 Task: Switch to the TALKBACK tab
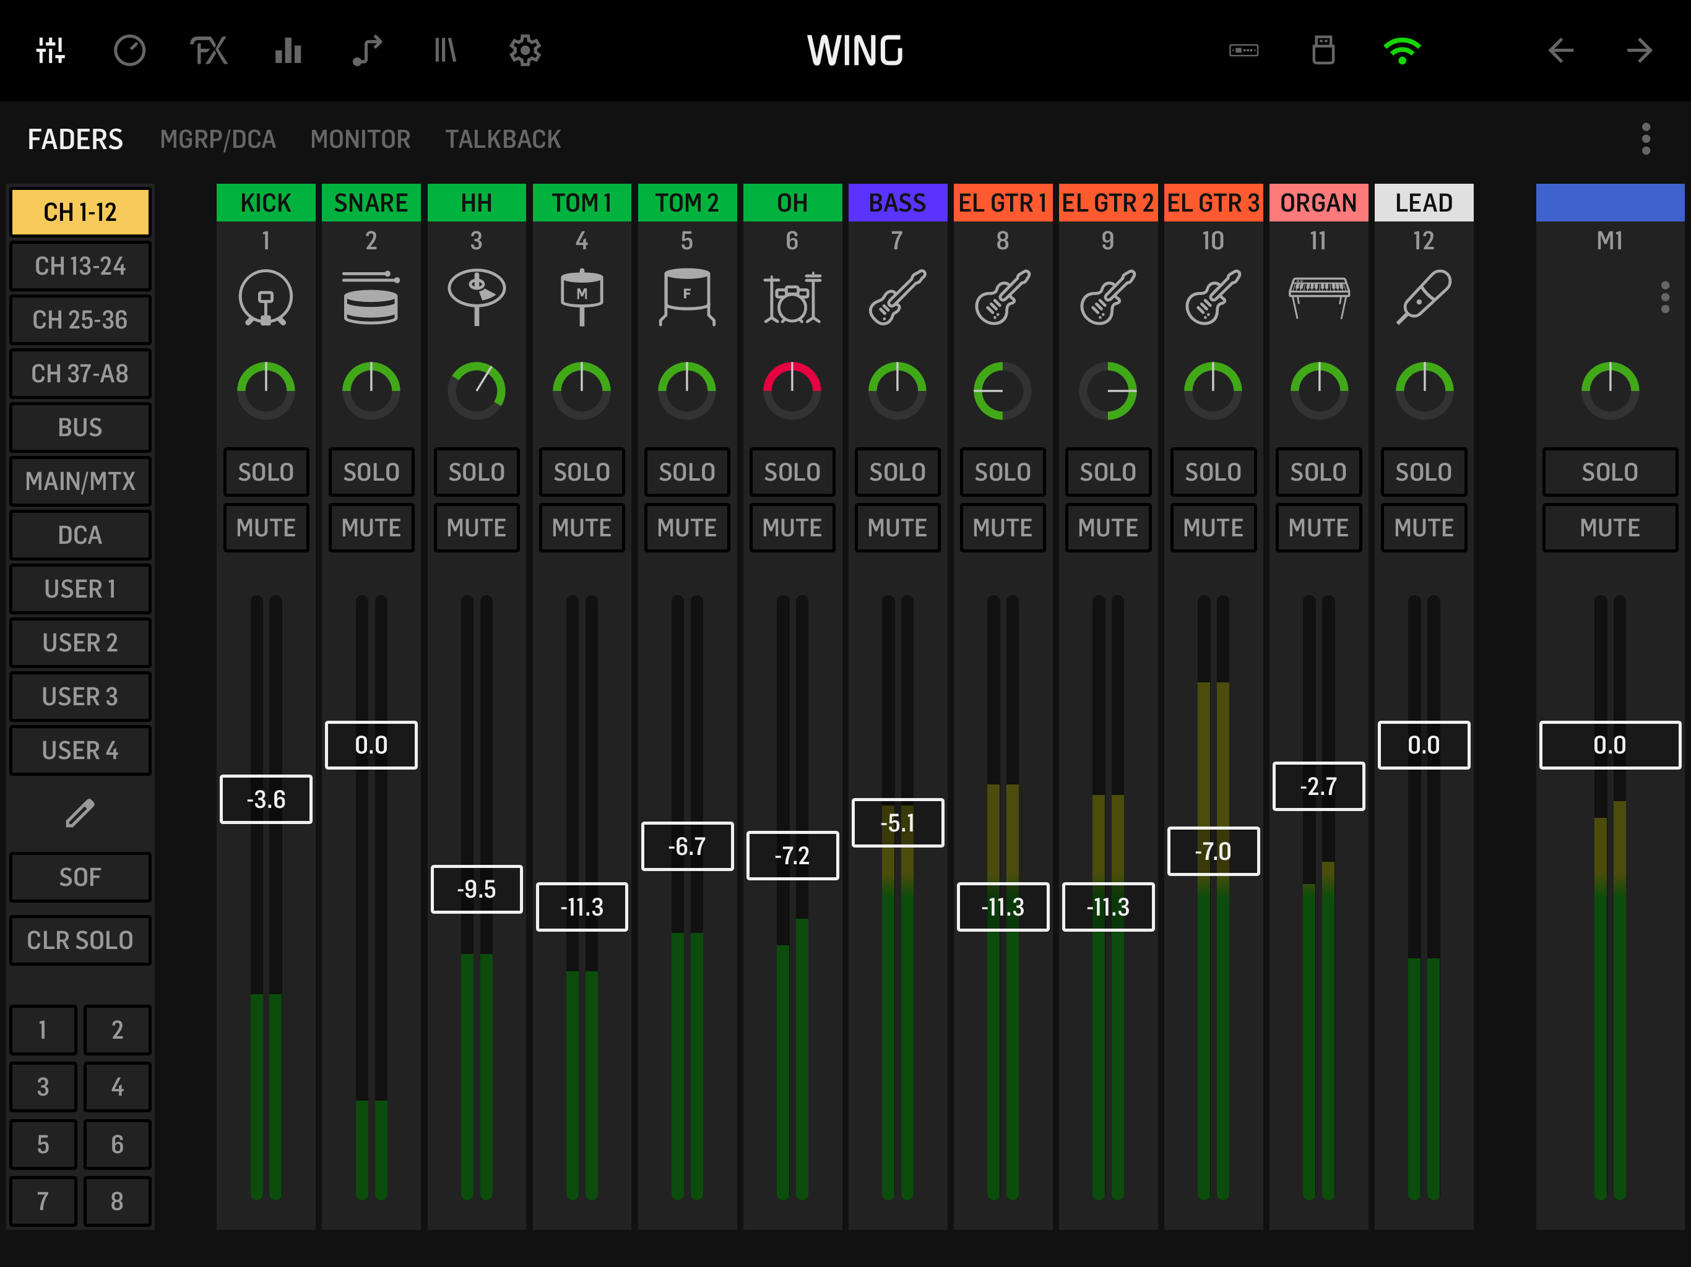click(503, 139)
